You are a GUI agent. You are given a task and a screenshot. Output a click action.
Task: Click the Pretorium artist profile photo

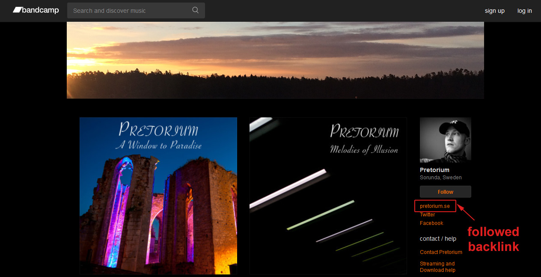(x=446, y=140)
